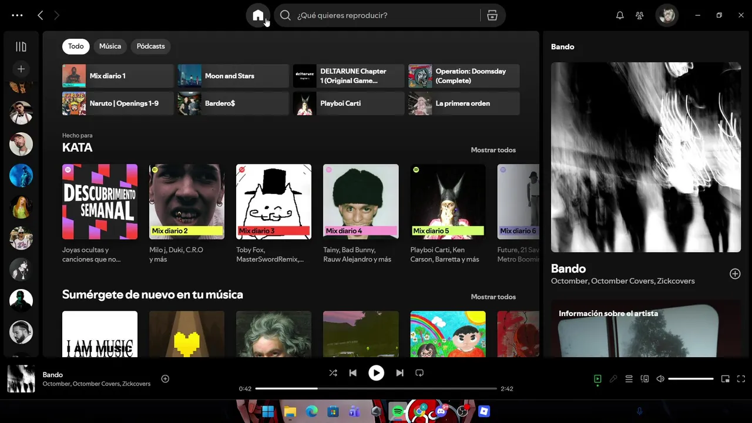
Task: Open the 'Mix diario 1' shortcut
Action: (x=117, y=76)
